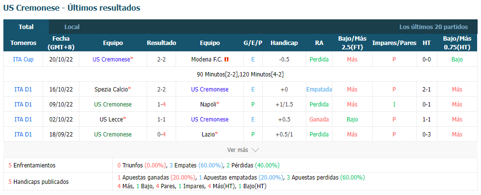Click the 1-4 result against Napoli
481x195 pixels.
pos(162,104)
